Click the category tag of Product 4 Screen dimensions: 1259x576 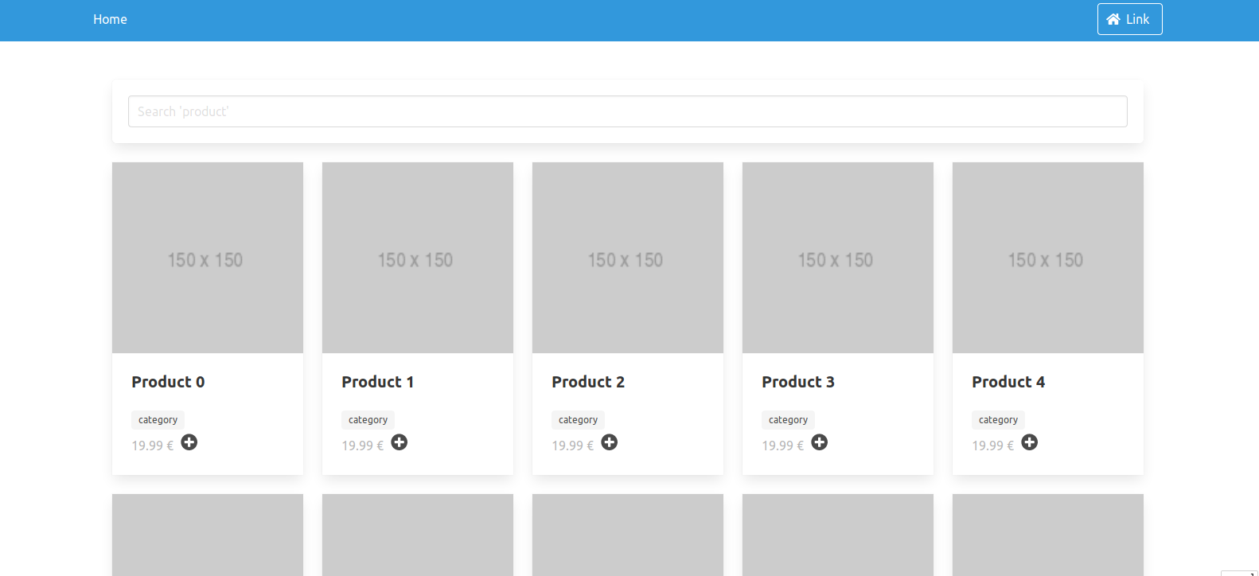pos(998,420)
